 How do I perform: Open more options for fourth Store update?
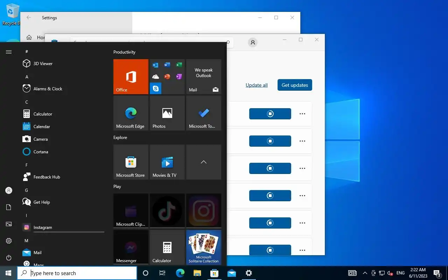coord(302,196)
